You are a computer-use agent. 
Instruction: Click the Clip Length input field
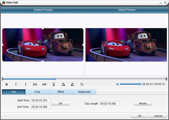(110, 104)
